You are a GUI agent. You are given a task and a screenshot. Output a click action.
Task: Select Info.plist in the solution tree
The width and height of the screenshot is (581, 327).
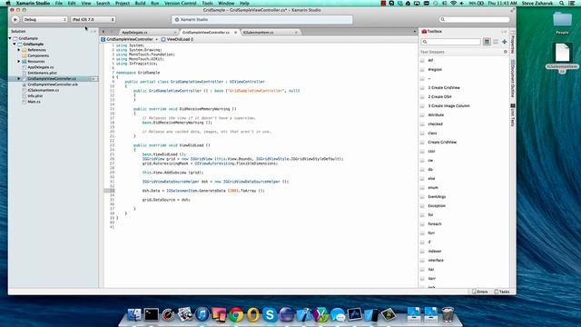[x=34, y=95]
